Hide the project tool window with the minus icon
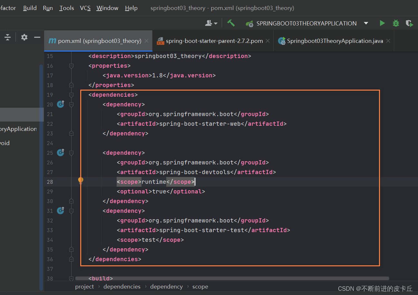418x295 pixels. click(x=37, y=37)
